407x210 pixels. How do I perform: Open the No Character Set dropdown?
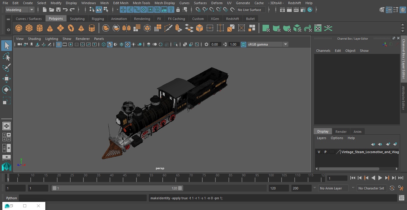(371, 188)
